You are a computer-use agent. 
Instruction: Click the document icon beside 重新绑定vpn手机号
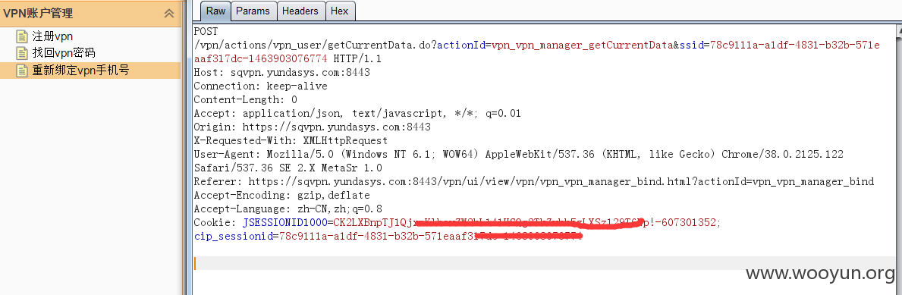pyautogui.click(x=22, y=71)
